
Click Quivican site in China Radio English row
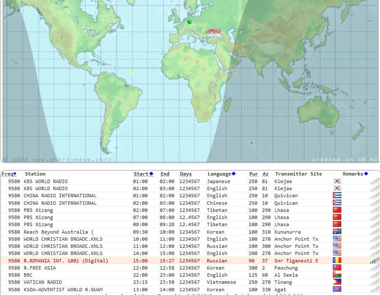pyautogui.click(x=286, y=195)
